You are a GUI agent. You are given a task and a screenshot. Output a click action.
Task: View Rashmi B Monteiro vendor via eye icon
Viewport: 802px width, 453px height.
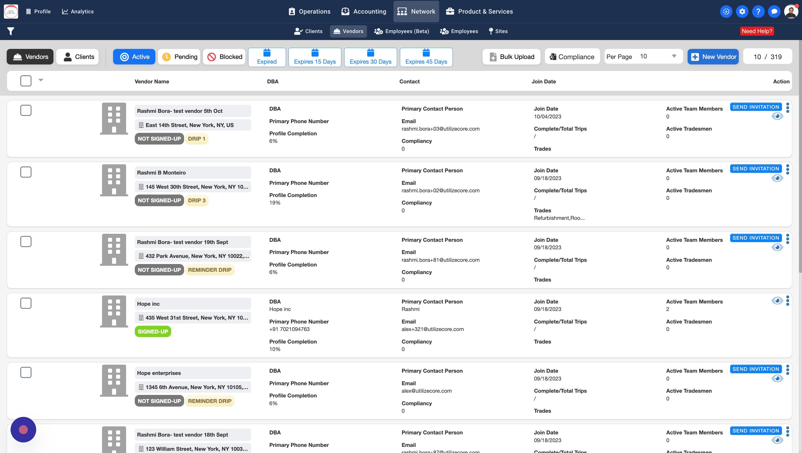point(777,178)
